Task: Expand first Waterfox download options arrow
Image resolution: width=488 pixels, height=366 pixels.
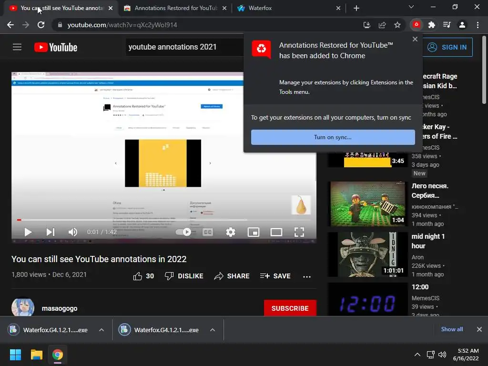Action: click(x=102, y=330)
